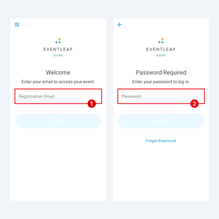Open the hamburger menu icon

click(17, 25)
